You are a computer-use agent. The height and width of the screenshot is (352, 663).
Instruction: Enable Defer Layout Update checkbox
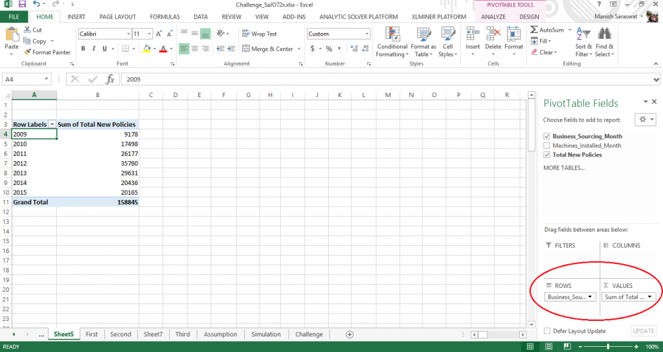point(548,331)
